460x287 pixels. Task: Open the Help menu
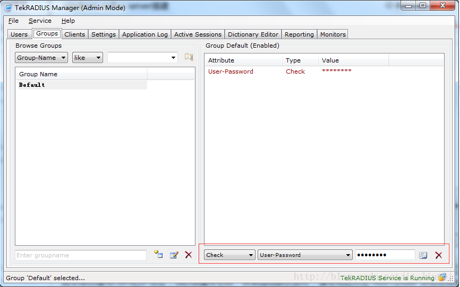[68, 21]
